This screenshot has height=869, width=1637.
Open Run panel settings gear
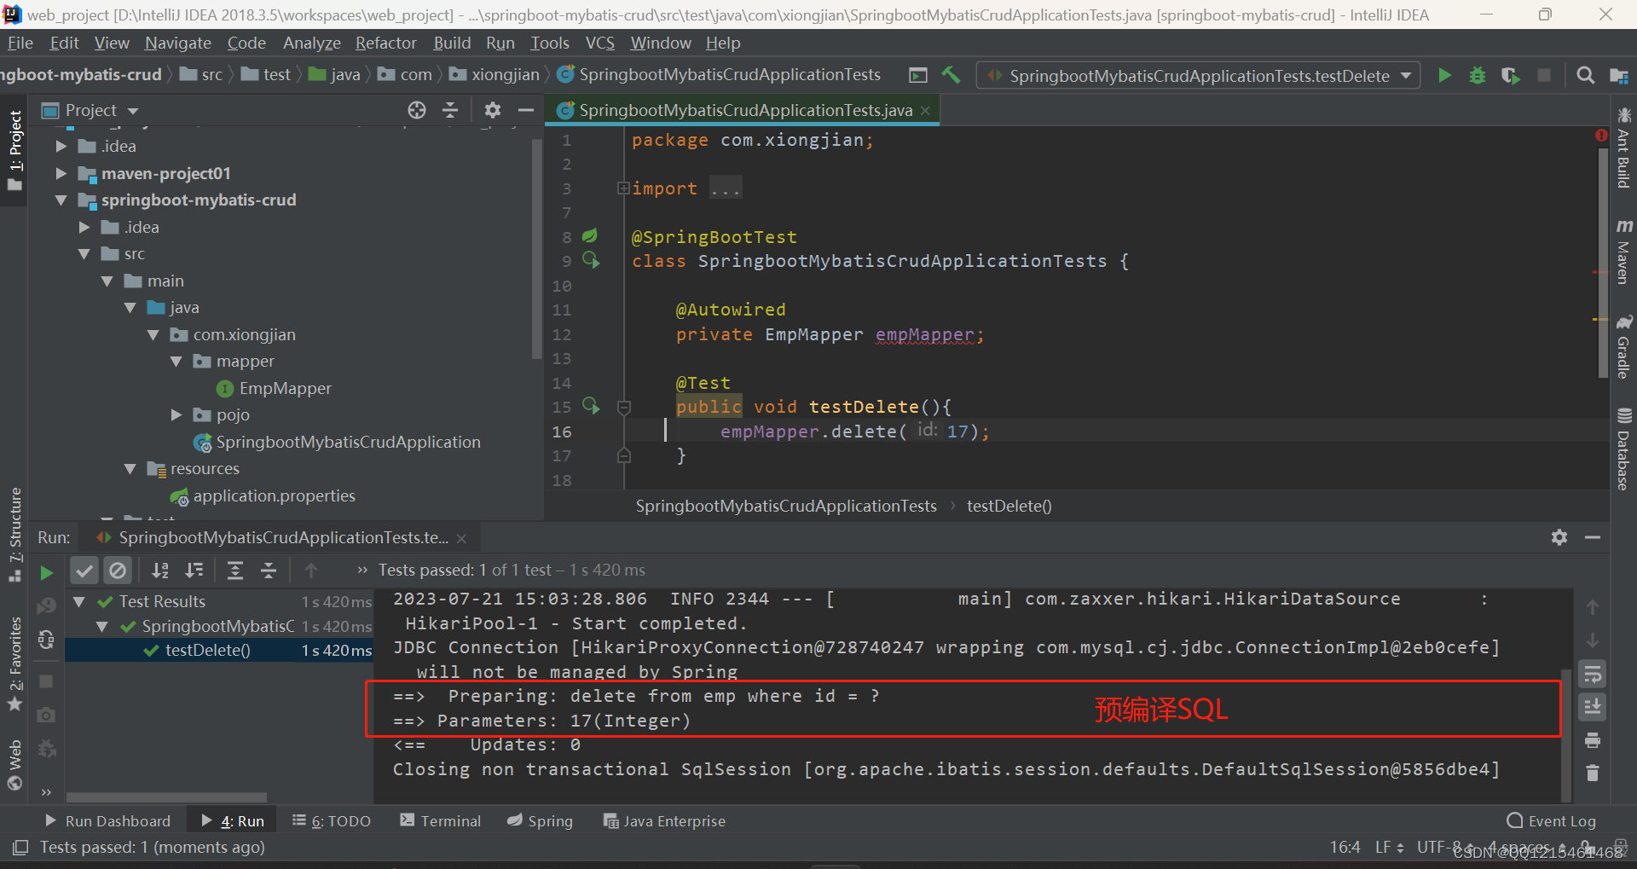[1559, 537]
